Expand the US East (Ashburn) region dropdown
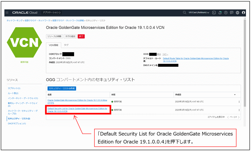Image resolution: width=251 pixels, height=151 pixels. coord(199,12)
